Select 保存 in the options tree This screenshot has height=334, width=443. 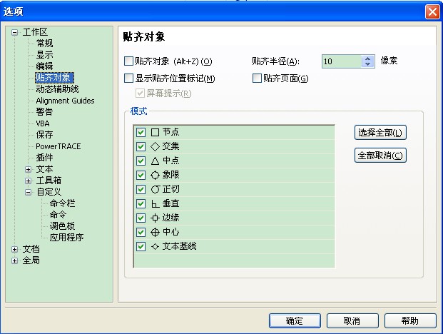pos(44,134)
